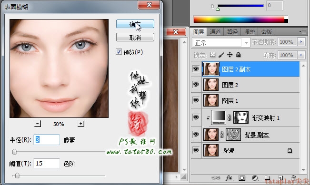This screenshot has width=310, height=185.
Task: Click the clipping arrow on 渐变映射 1
Action: (x=208, y=118)
